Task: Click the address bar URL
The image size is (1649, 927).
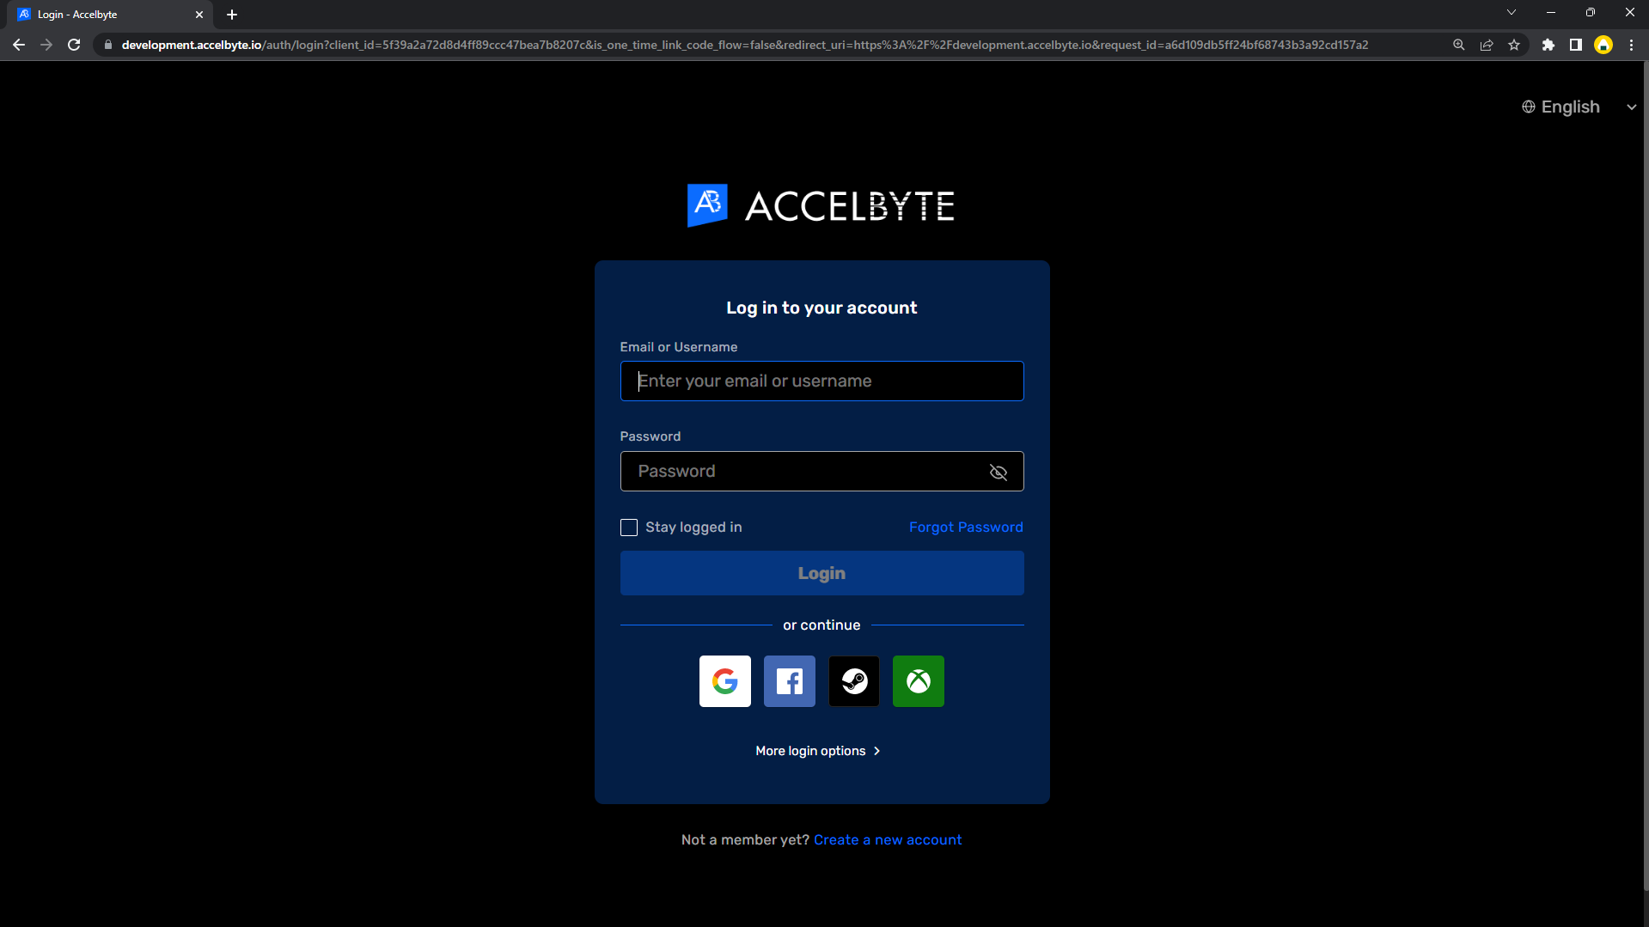Action: click(x=744, y=45)
